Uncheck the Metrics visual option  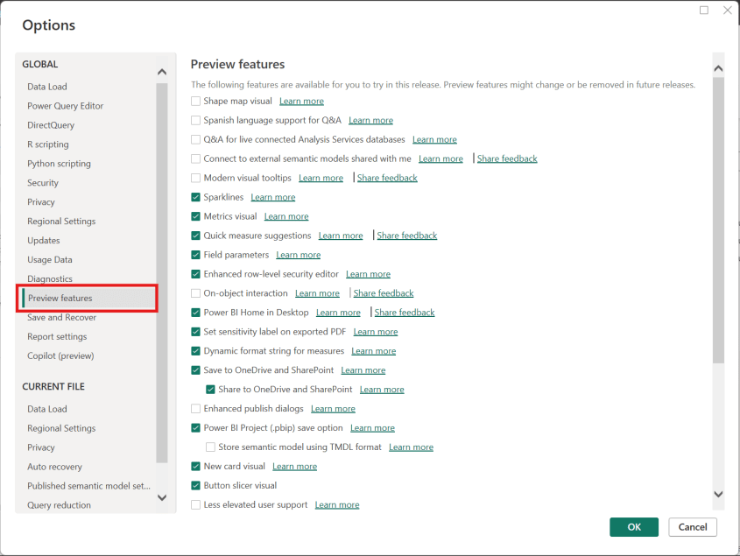(x=194, y=216)
